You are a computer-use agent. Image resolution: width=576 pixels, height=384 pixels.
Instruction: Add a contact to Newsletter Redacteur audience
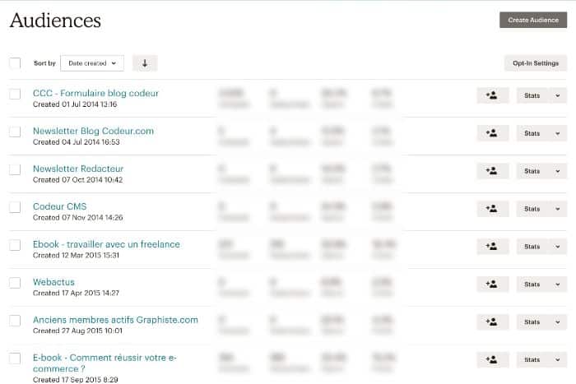492,171
